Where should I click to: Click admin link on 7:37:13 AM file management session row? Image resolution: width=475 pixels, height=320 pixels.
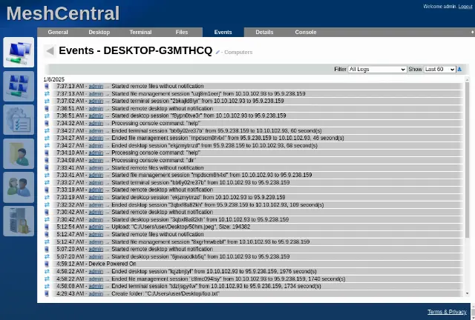point(96,94)
